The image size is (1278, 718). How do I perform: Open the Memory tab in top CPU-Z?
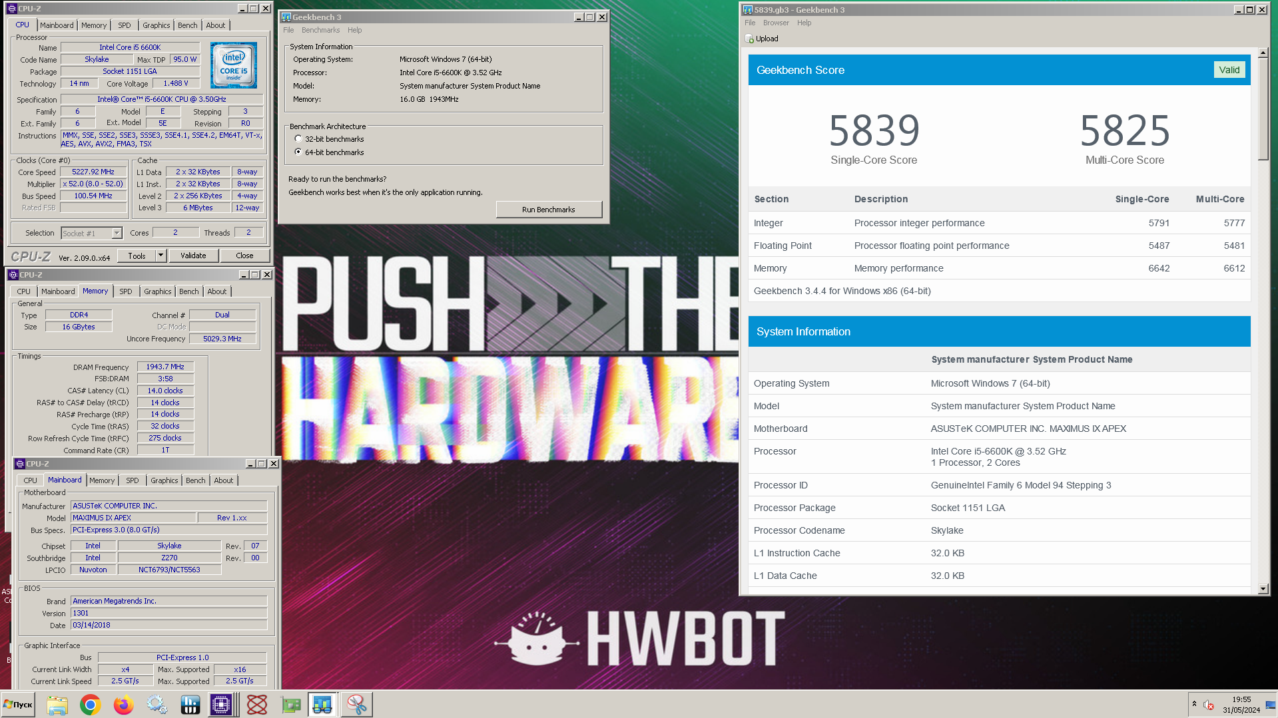pos(94,25)
